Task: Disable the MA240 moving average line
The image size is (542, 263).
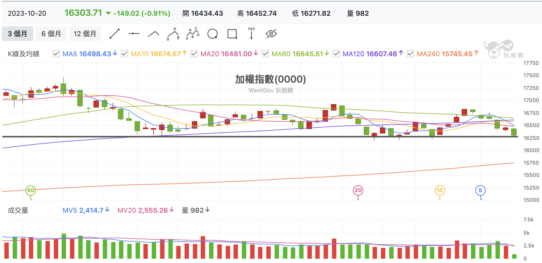Action: 411,54
